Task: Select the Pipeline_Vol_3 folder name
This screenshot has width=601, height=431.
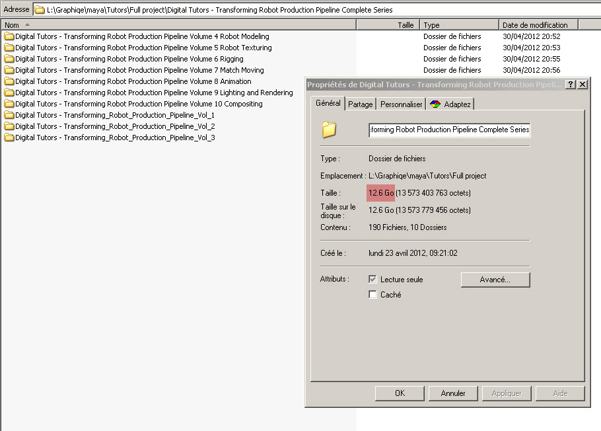Action: coord(115,137)
